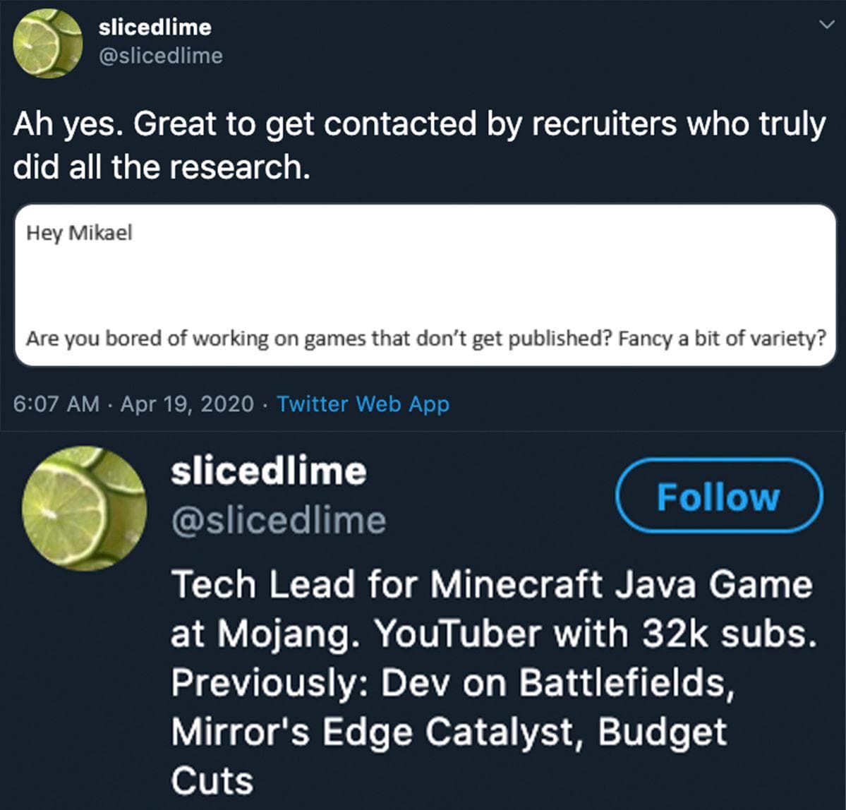Click "Previously: Dev on Battlefields" bio line
Screen dimensions: 846x810
coord(452,682)
